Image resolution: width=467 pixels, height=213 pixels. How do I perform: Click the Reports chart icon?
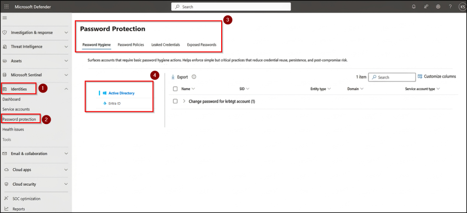(7, 209)
